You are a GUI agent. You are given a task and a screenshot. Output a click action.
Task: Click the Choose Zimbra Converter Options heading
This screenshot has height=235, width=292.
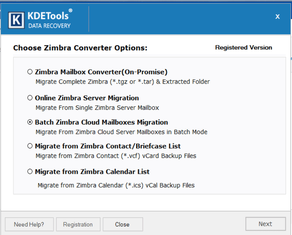coord(80,48)
